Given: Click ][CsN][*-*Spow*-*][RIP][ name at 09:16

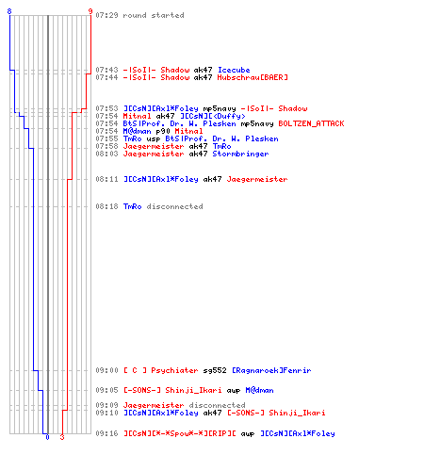Looking at the screenshot, I should [x=179, y=433].
